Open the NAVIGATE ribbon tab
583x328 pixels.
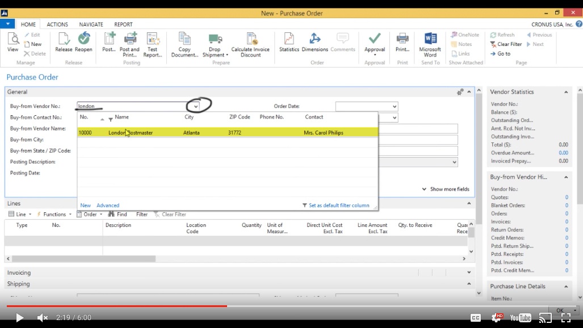(91, 24)
